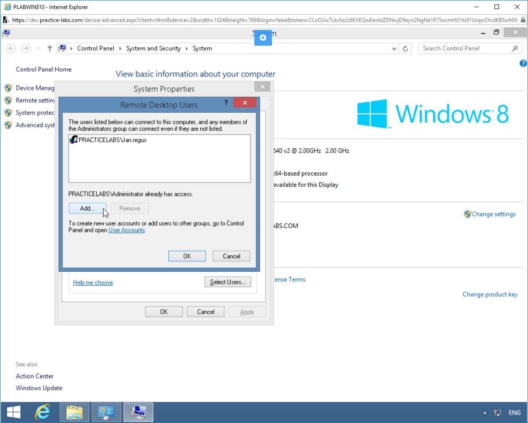Open the address bar history dropdown
This screenshot has width=528, height=423.
coord(394,48)
